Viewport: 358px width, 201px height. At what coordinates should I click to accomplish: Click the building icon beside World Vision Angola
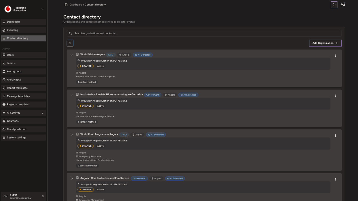tap(77, 54)
